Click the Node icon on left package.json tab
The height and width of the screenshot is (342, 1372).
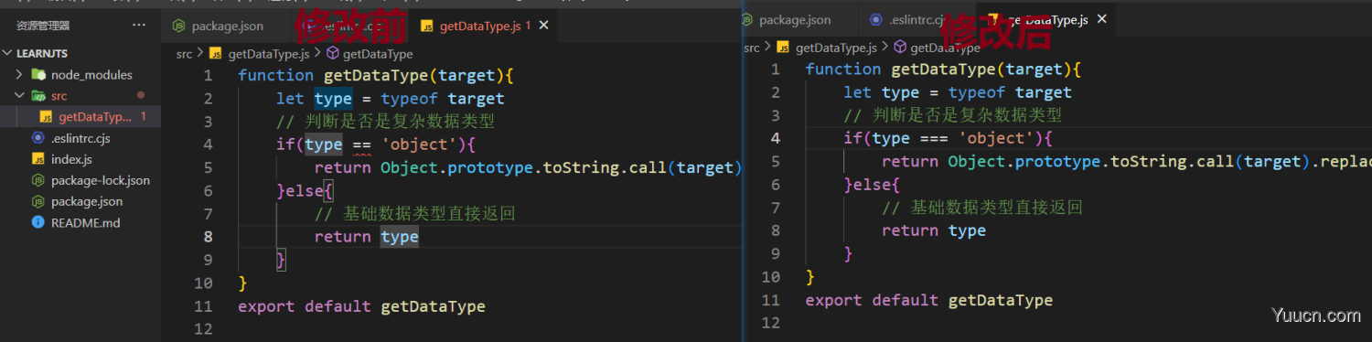click(x=178, y=26)
